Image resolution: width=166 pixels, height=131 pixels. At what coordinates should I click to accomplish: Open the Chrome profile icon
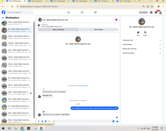(158, 7)
